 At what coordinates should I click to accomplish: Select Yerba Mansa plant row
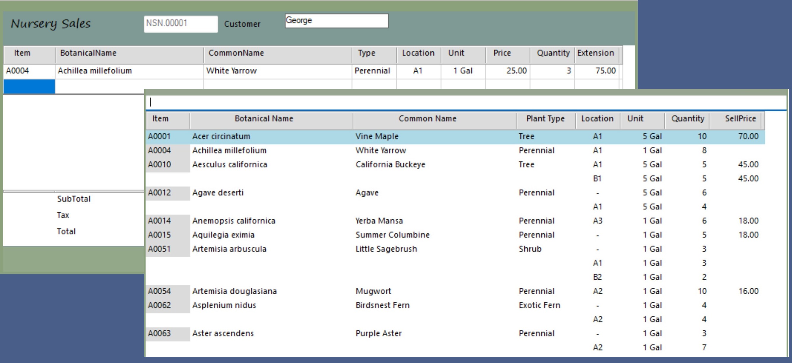tap(379, 221)
